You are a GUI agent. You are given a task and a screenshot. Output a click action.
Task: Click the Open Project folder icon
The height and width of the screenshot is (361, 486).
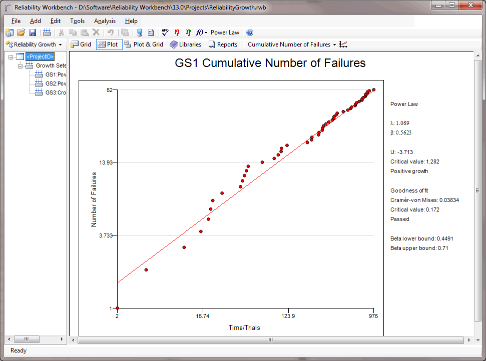[21, 32]
